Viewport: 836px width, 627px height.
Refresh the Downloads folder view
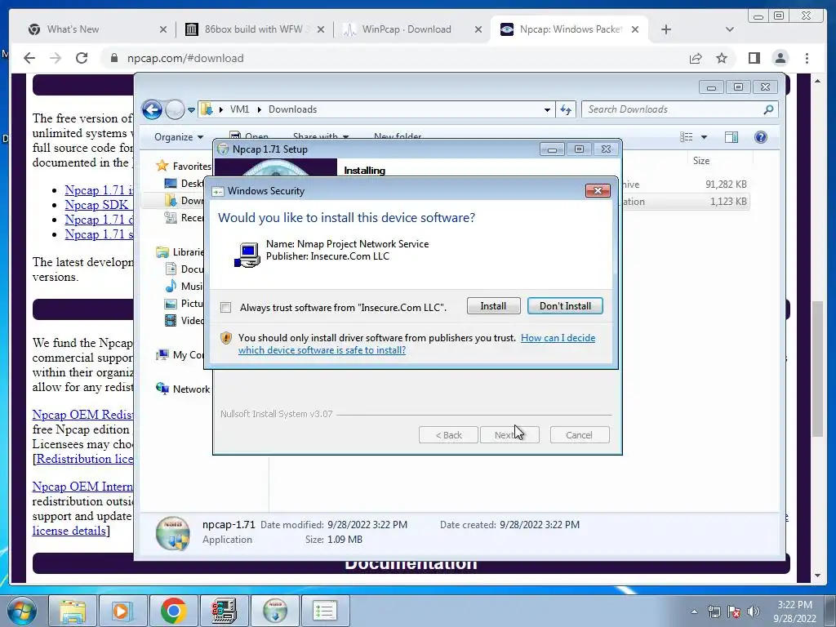tap(566, 110)
